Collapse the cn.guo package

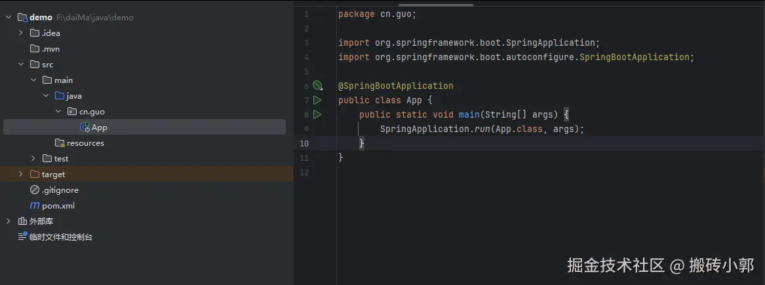(x=58, y=112)
